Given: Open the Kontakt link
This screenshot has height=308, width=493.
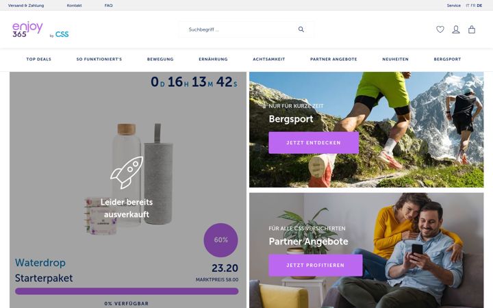Looking at the screenshot, I should pyautogui.click(x=74, y=5).
